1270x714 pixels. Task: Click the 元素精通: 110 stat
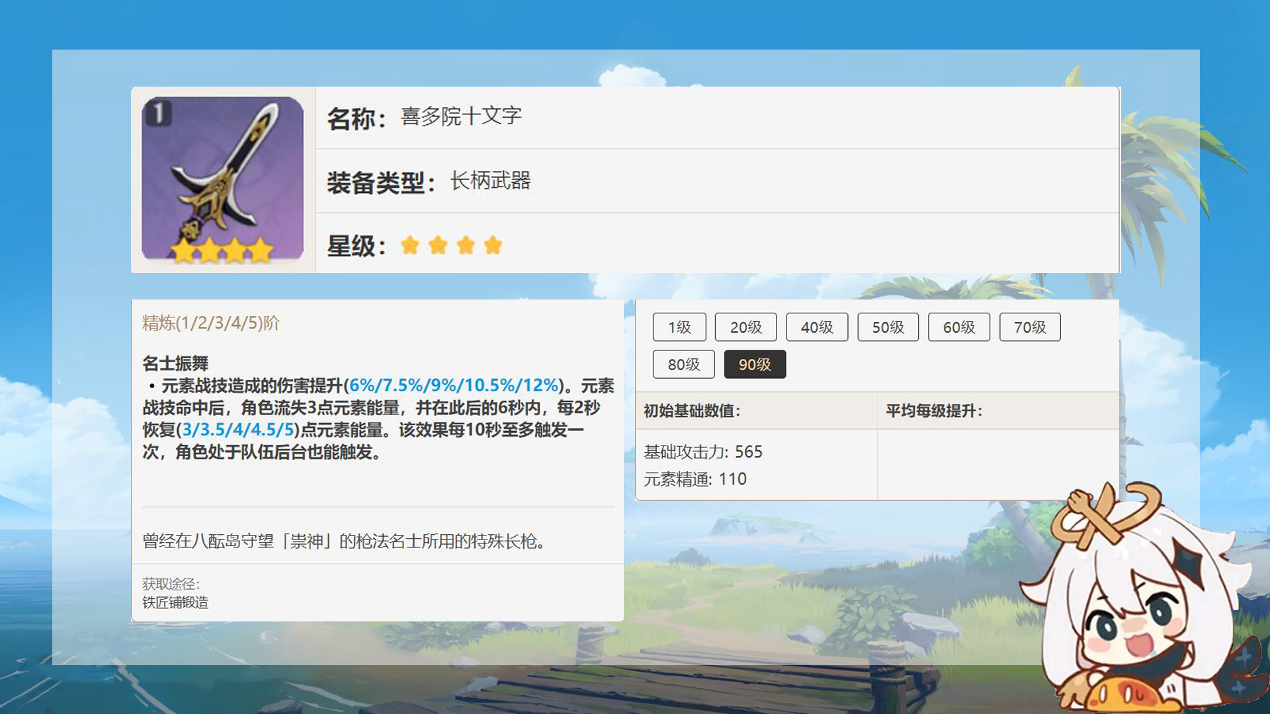click(x=695, y=479)
